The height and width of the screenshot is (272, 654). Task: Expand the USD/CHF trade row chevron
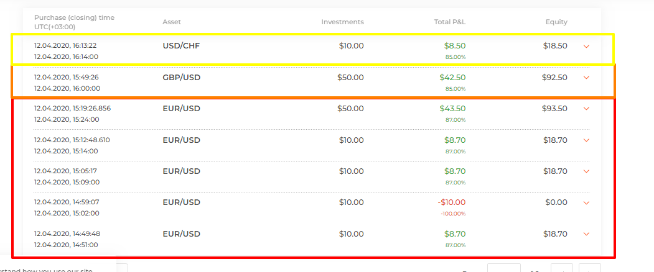[x=586, y=46]
